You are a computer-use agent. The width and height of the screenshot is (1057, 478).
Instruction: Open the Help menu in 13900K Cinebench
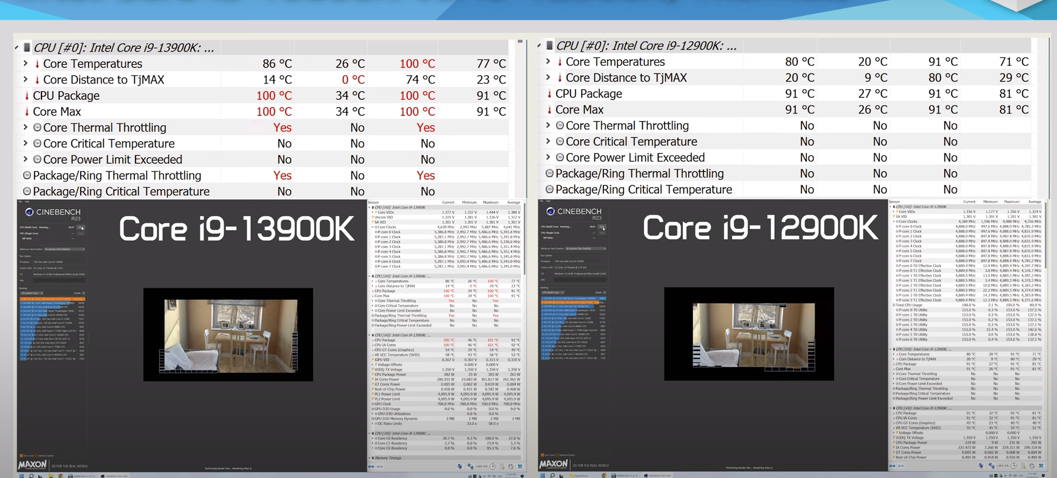[x=28, y=202]
